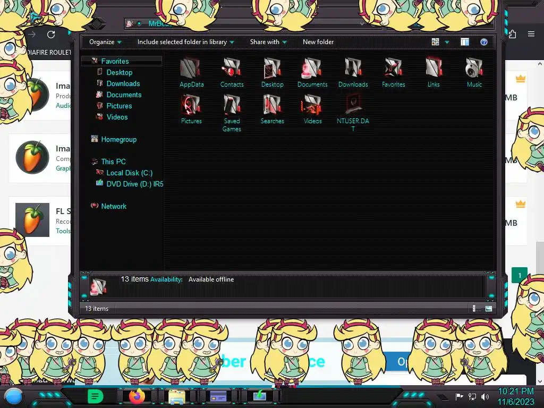The width and height of the screenshot is (544, 408).
Task: Launch Firefox from the taskbar
Action: tap(137, 396)
